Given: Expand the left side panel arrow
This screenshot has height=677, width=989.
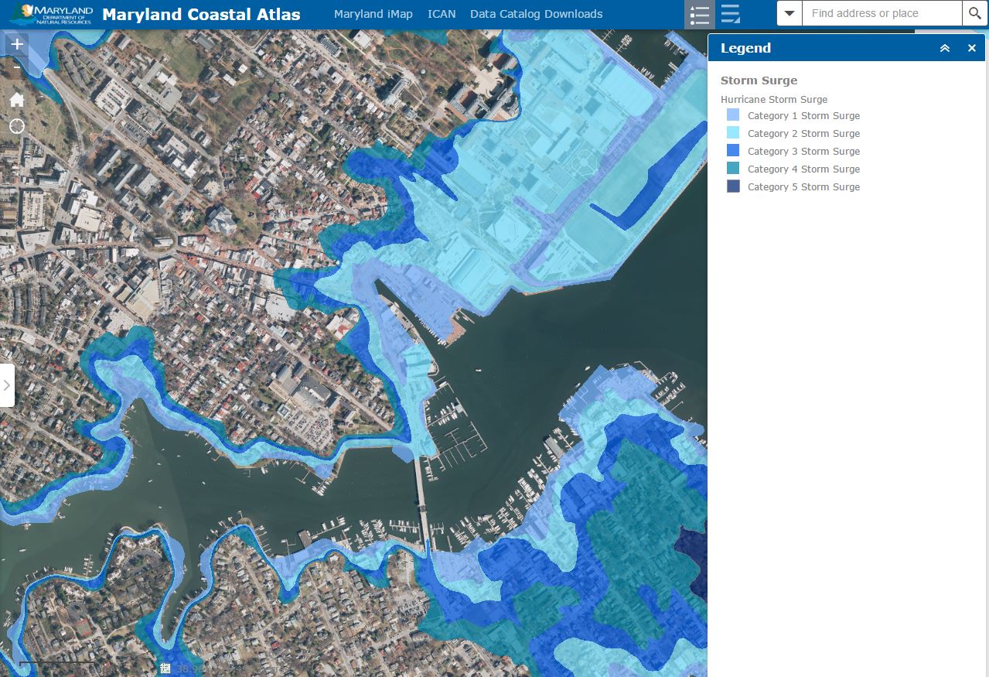Looking at the screenshot, I should point(7,385).
